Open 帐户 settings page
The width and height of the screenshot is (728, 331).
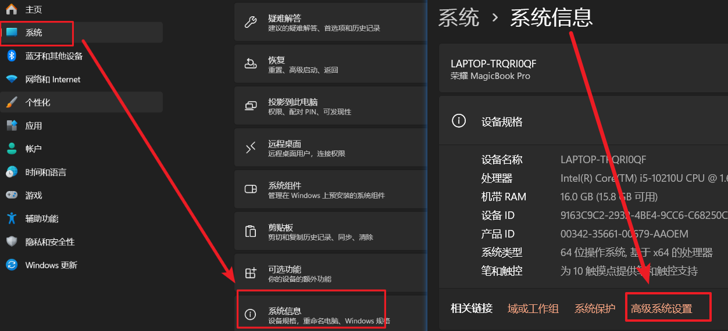click(x=81, y=149)
